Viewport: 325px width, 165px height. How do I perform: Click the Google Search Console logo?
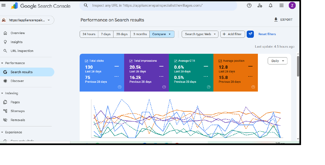pyautogui.click(x=41, y=6)
